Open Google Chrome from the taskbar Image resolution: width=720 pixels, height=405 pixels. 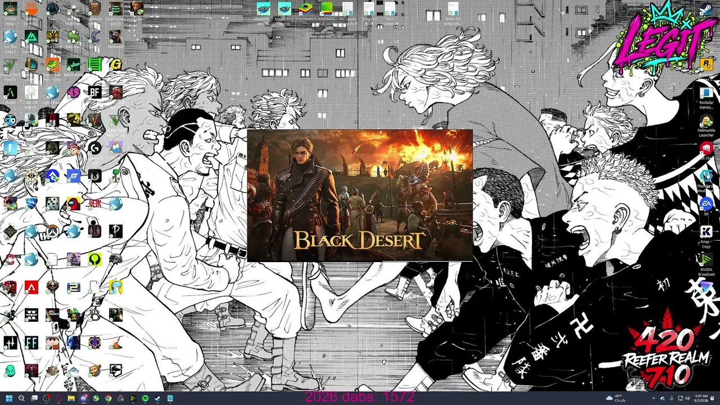(108, 398)
